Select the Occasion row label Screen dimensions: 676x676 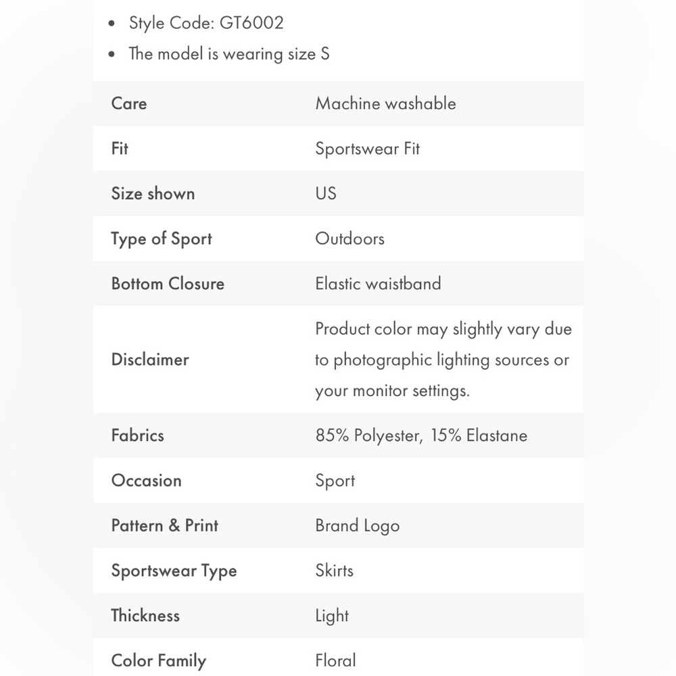146,481
